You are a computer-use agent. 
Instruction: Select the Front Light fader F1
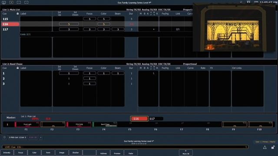27,124
